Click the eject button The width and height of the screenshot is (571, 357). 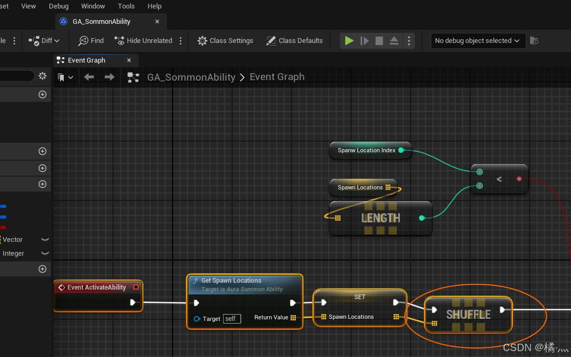[x=394, y=41]
